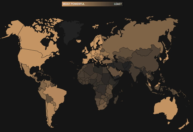Select Tasmania island on the map
The image size is (193, 132).
[169, 123]
